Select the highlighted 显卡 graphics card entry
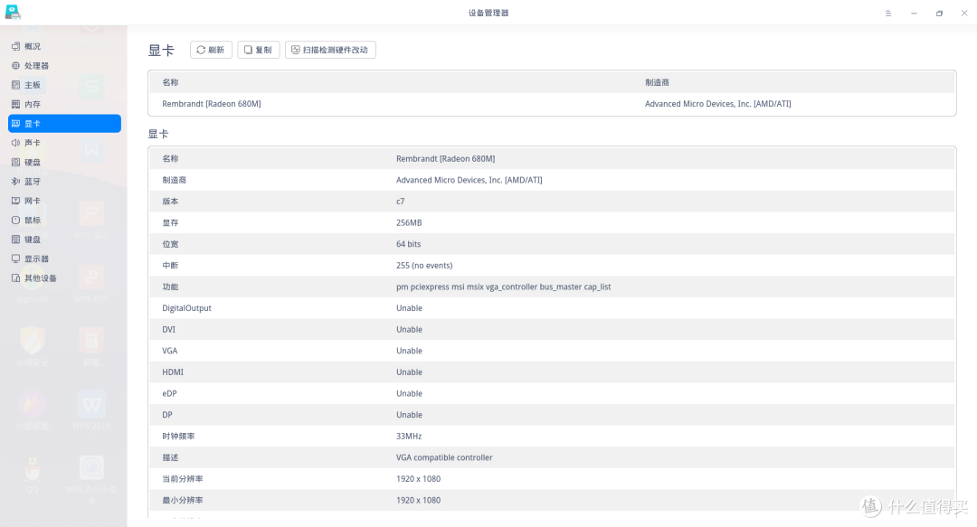 tap(64, 123)
